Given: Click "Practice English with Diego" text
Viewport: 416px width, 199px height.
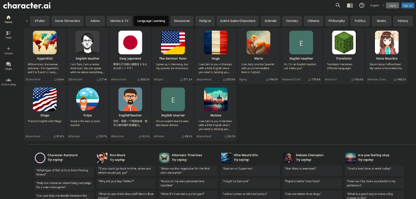Looking at the screenshot, I should [x=45, y=121].
